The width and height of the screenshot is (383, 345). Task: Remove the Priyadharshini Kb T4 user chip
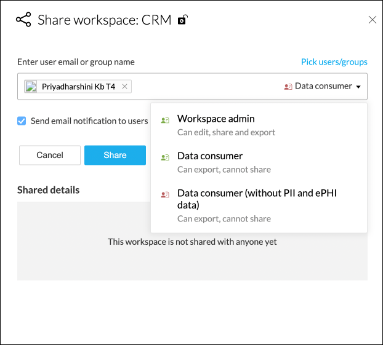125,87
